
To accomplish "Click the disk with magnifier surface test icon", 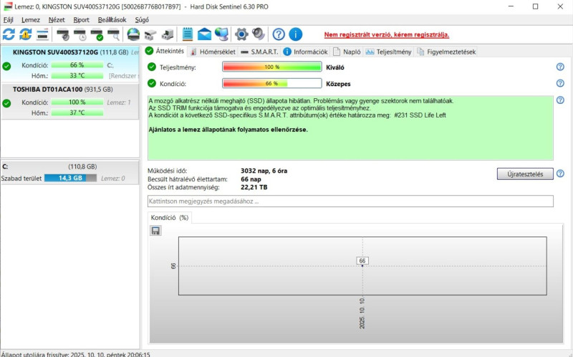I will [114, 34].
